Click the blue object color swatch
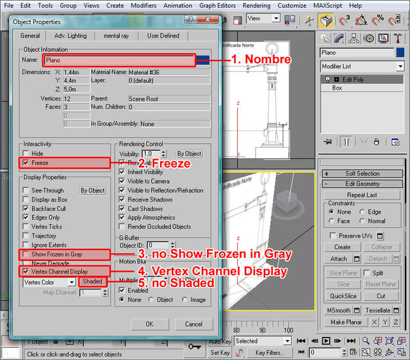410x360 pixels. tap(202, 61)
